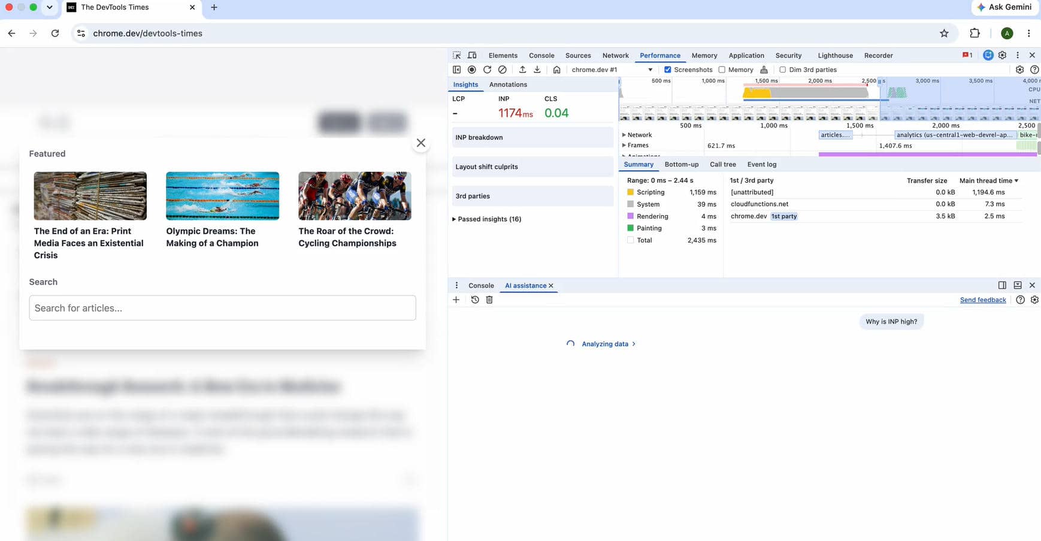This screenshot has width=1041, height=541.
Task: Click the cyclists article thumbnail
Action: (x=355, y=196)
